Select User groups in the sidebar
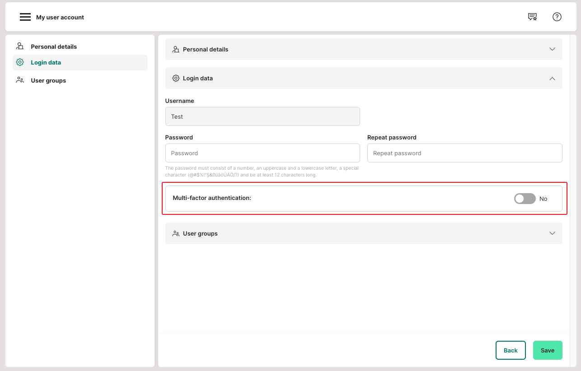 pyautogui.click(x=48, y=80)
